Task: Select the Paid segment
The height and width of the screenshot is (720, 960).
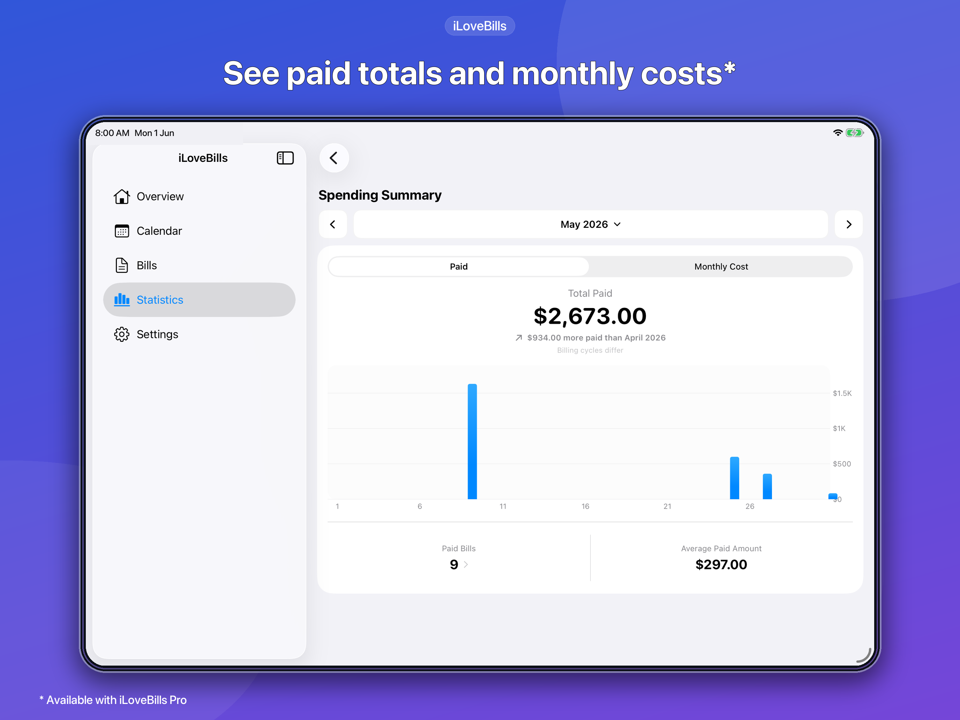Action: (x=459, y=267)
